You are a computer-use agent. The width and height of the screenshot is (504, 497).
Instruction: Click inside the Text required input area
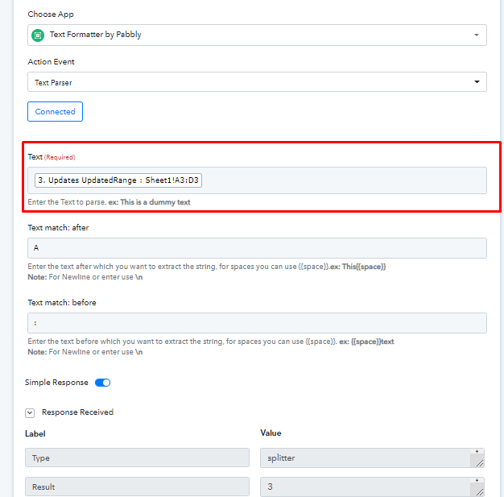[x=344, y=180]
